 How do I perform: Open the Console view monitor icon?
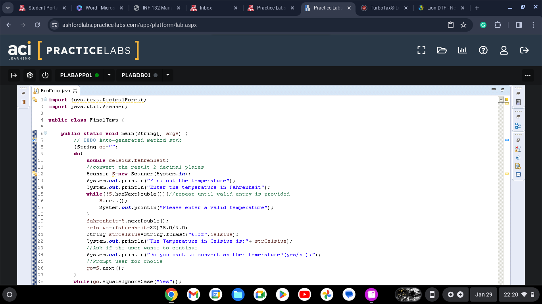click(x=518, y=175)
